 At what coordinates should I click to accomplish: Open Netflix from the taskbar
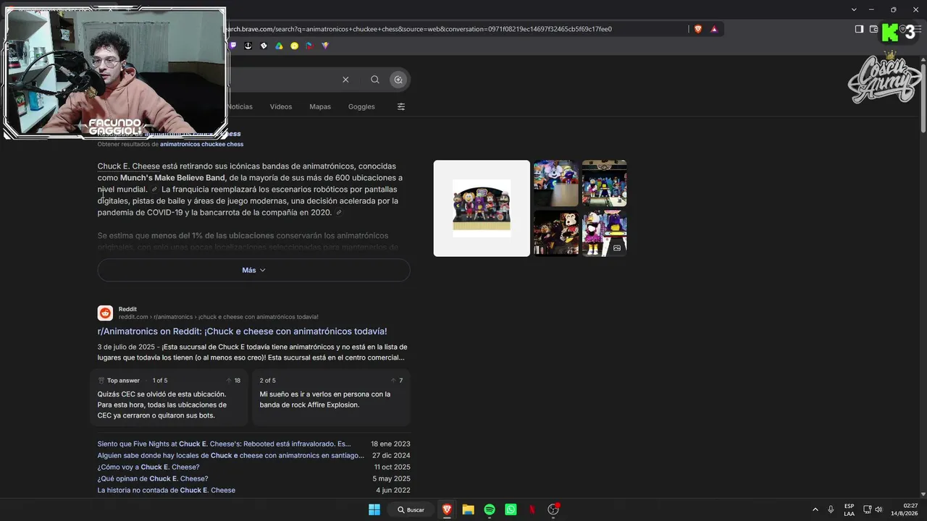(x=532, y=509)
